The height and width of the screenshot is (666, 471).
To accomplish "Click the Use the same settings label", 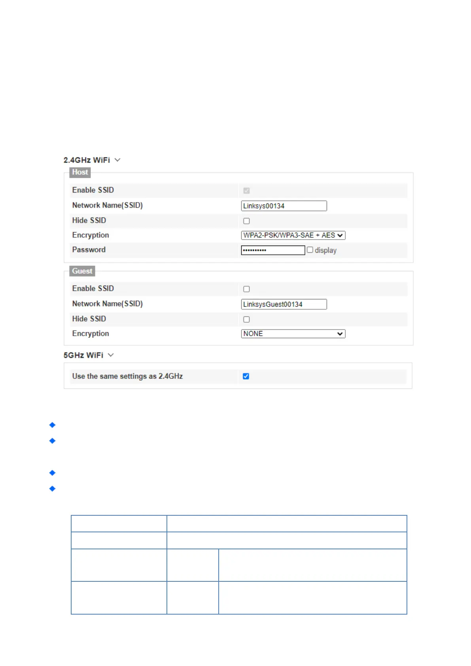I will point(127,377).
